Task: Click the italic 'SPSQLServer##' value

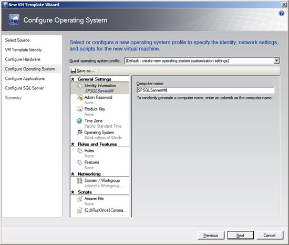Action: point(99,91)
